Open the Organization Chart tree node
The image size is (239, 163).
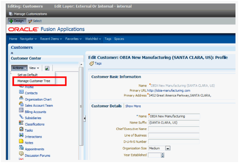point(38,99)
